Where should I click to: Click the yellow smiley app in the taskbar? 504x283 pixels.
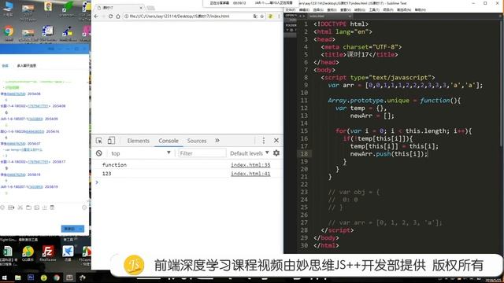point(44,277)
